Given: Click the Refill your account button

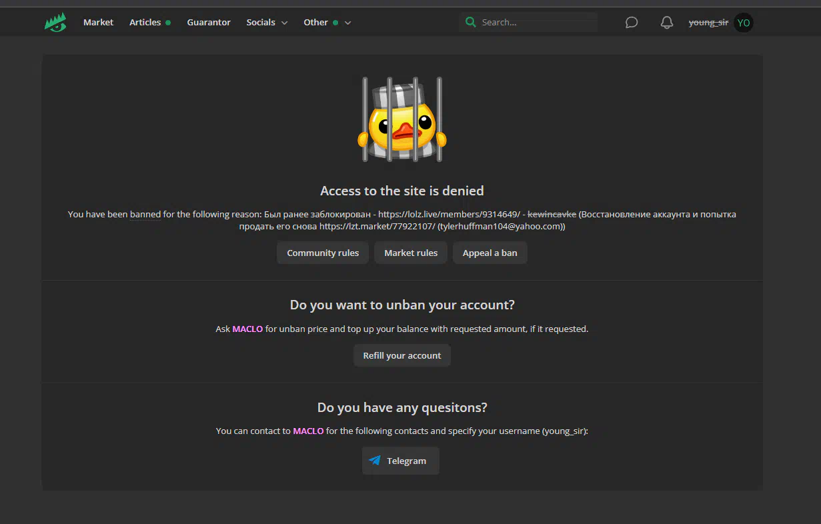Looking at the screenshot, I should point(402,355).
